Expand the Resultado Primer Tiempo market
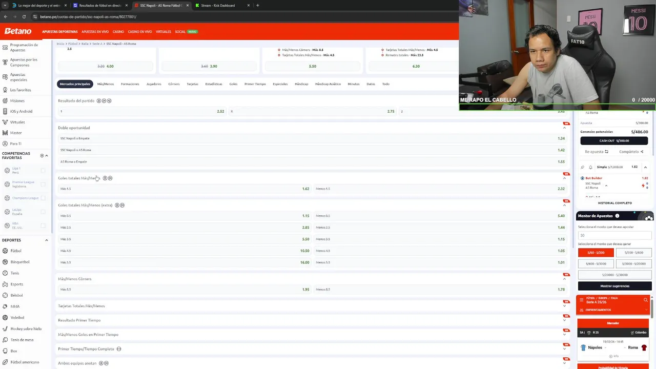Image resolution: width=656 pixels, height=369 pixels. point(565,320)
